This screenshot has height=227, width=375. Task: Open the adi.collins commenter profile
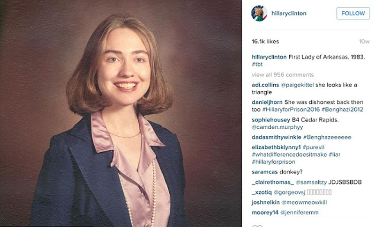265,85
